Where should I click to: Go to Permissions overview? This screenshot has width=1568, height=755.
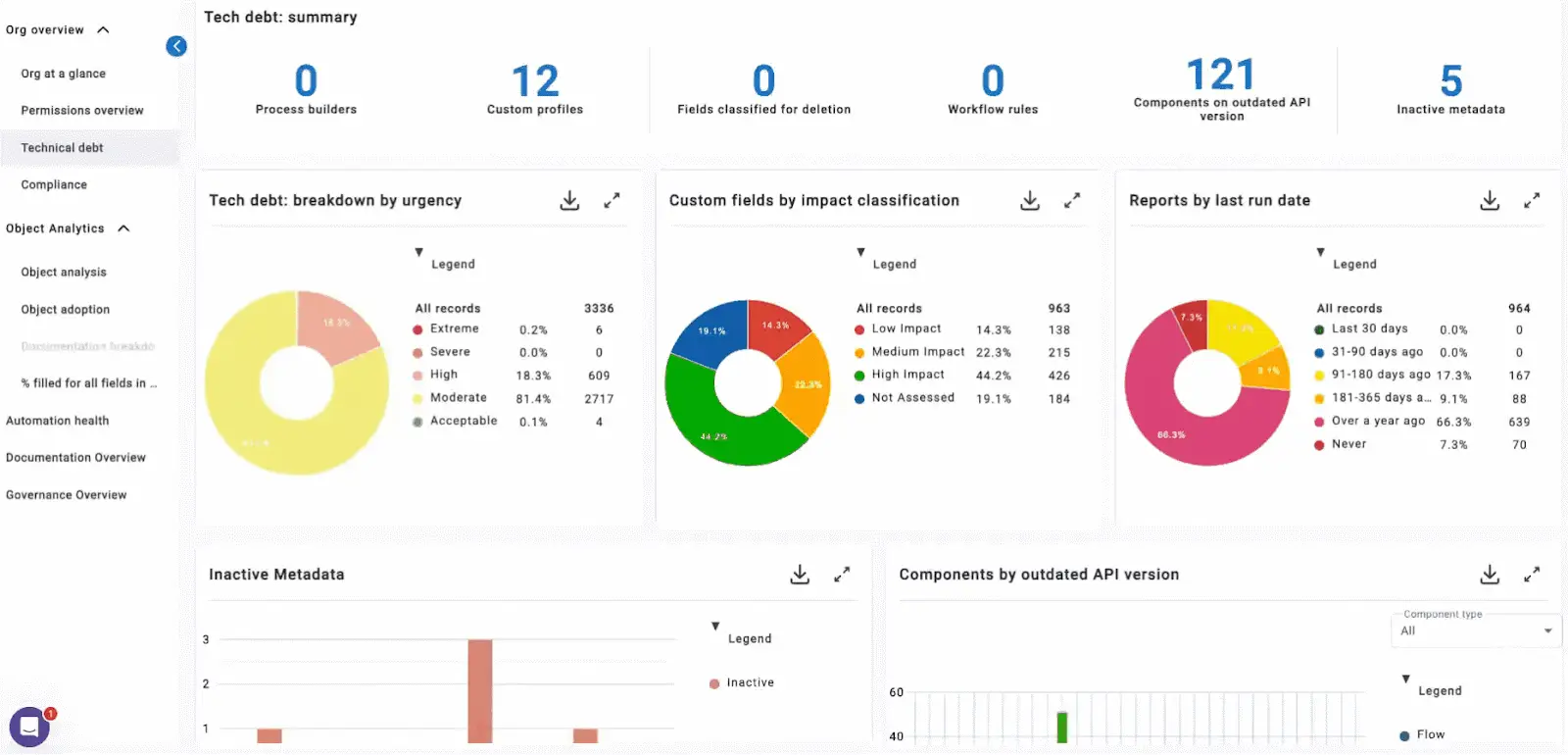(82, 111)
